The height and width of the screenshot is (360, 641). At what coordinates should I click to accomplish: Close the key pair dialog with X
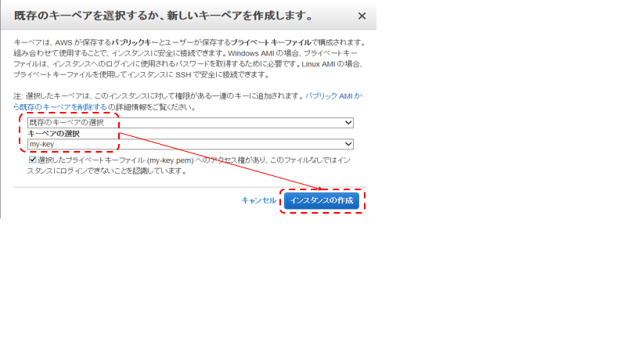362,16
